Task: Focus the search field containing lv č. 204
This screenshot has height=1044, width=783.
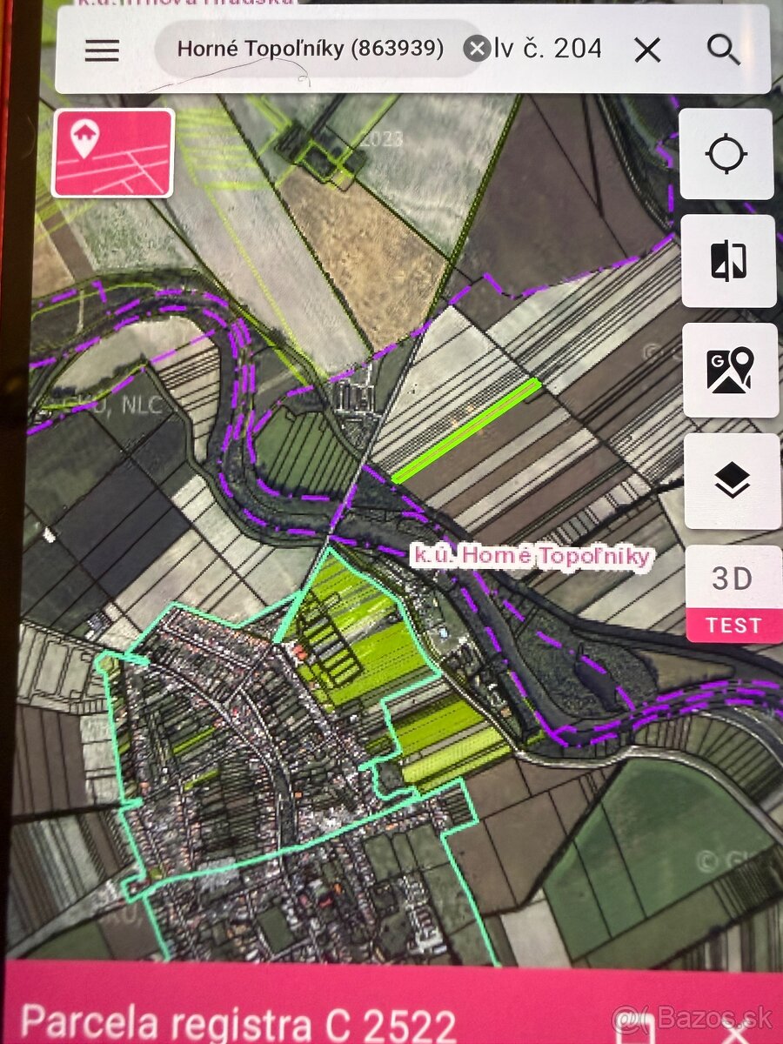Action: [548, 49]
